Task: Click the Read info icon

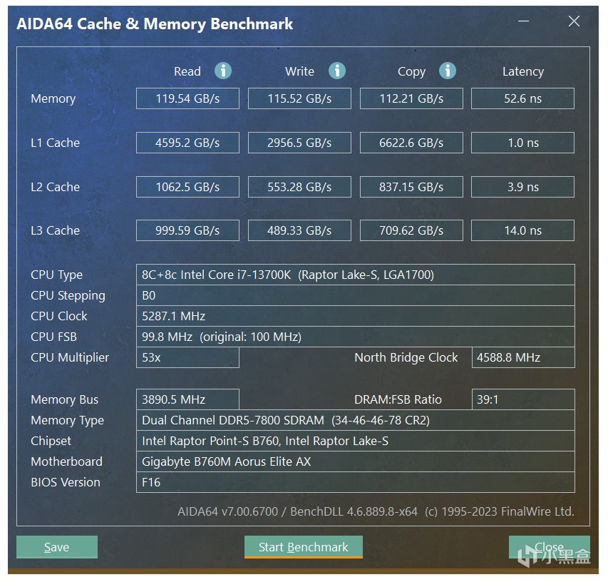Action: (223, 71)
